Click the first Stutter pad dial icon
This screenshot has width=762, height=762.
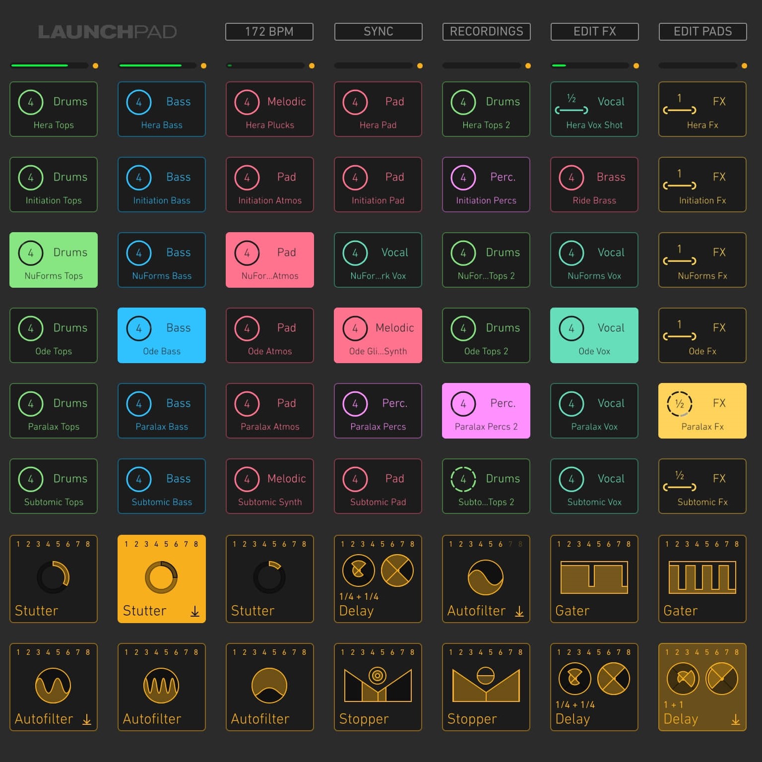[53, 577]
